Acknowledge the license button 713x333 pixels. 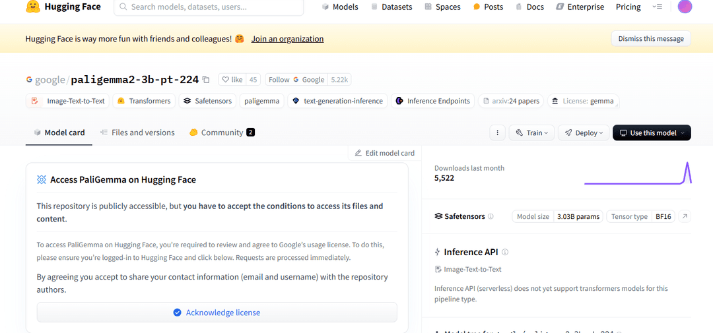(x=217, y=313)
